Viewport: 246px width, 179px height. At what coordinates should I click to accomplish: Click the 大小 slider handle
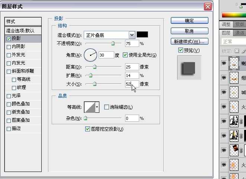coord(95,84)
